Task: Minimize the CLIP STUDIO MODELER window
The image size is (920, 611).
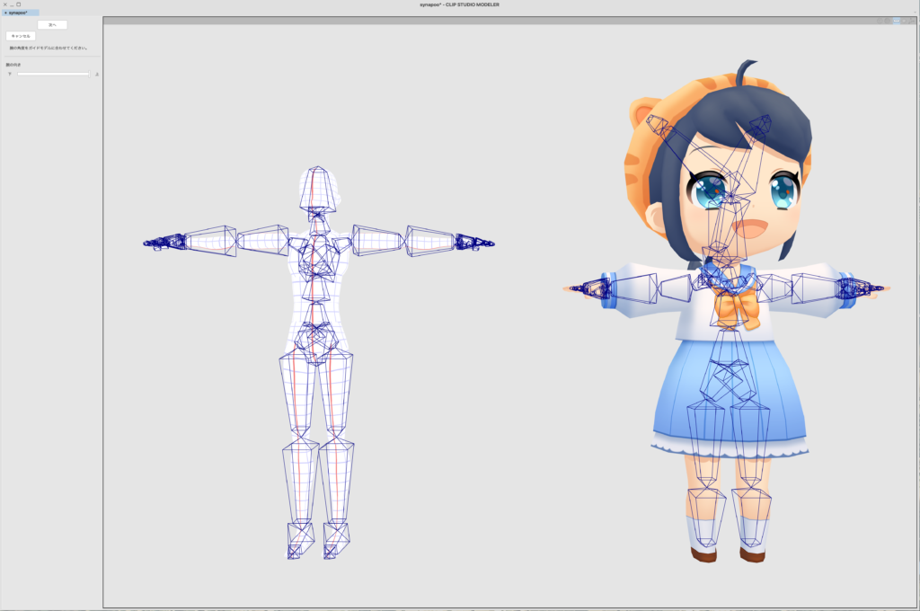Action: (12, 4)
